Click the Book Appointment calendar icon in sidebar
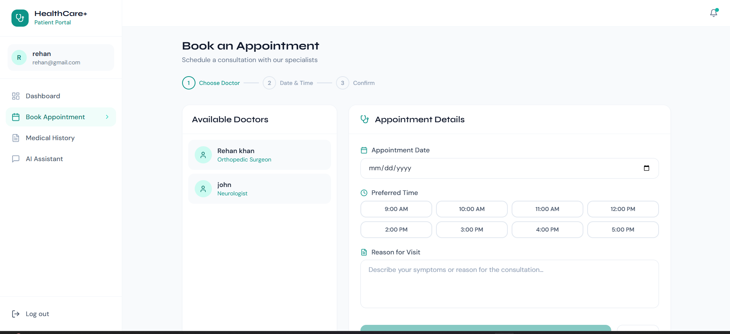Viewport: 730px width, 334px height. [16, 117]
